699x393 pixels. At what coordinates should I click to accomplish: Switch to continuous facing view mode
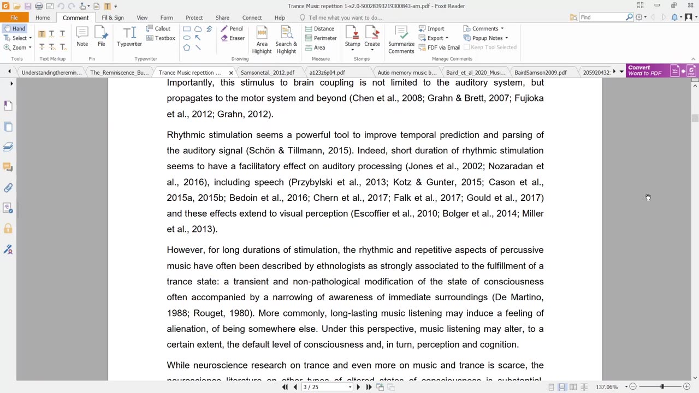[584, 387]
